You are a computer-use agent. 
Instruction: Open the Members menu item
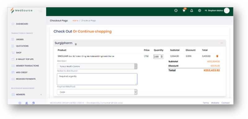pyautogui.click(x=20, y=95)
